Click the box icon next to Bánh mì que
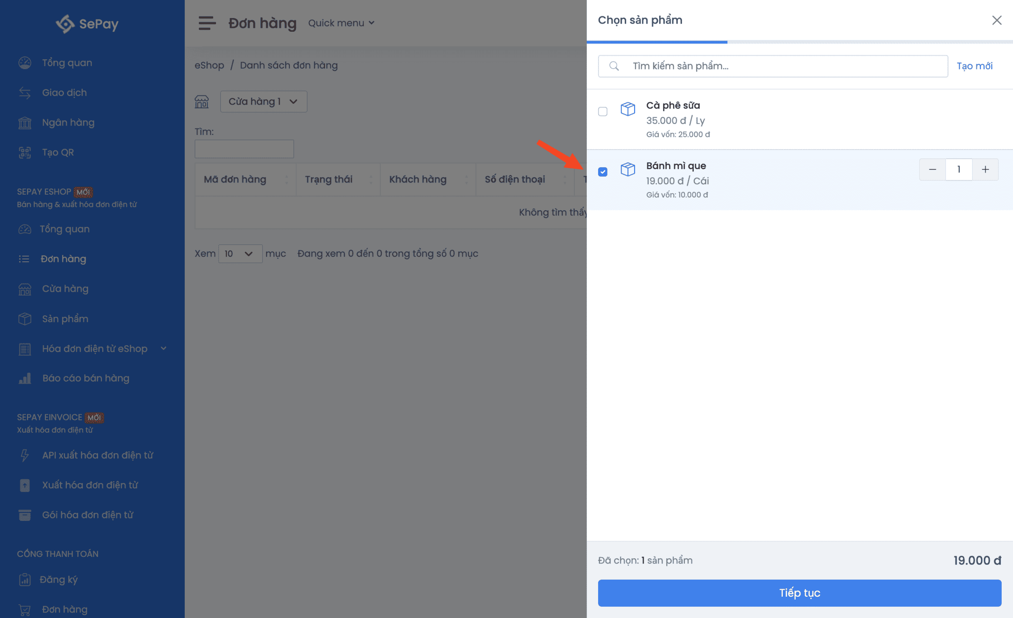1013x618 pixels. (628, 169)
